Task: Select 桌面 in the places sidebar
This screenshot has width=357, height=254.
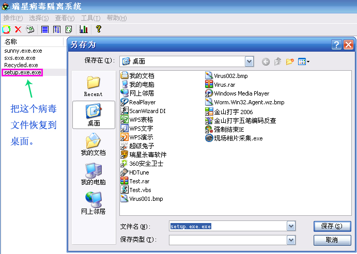Action: (94, 115)
